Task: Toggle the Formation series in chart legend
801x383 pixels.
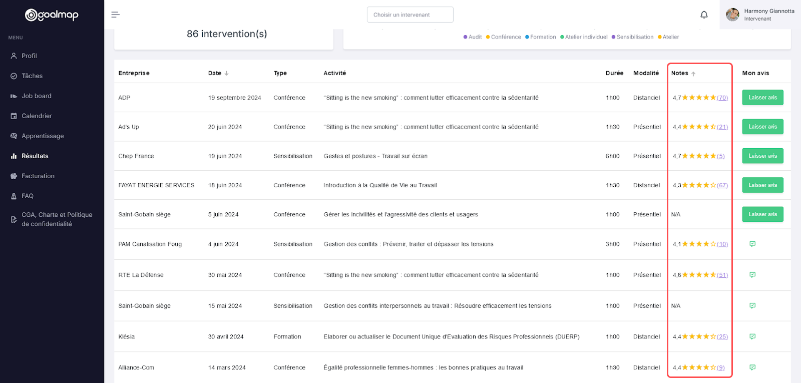Action: pos(541,37)
